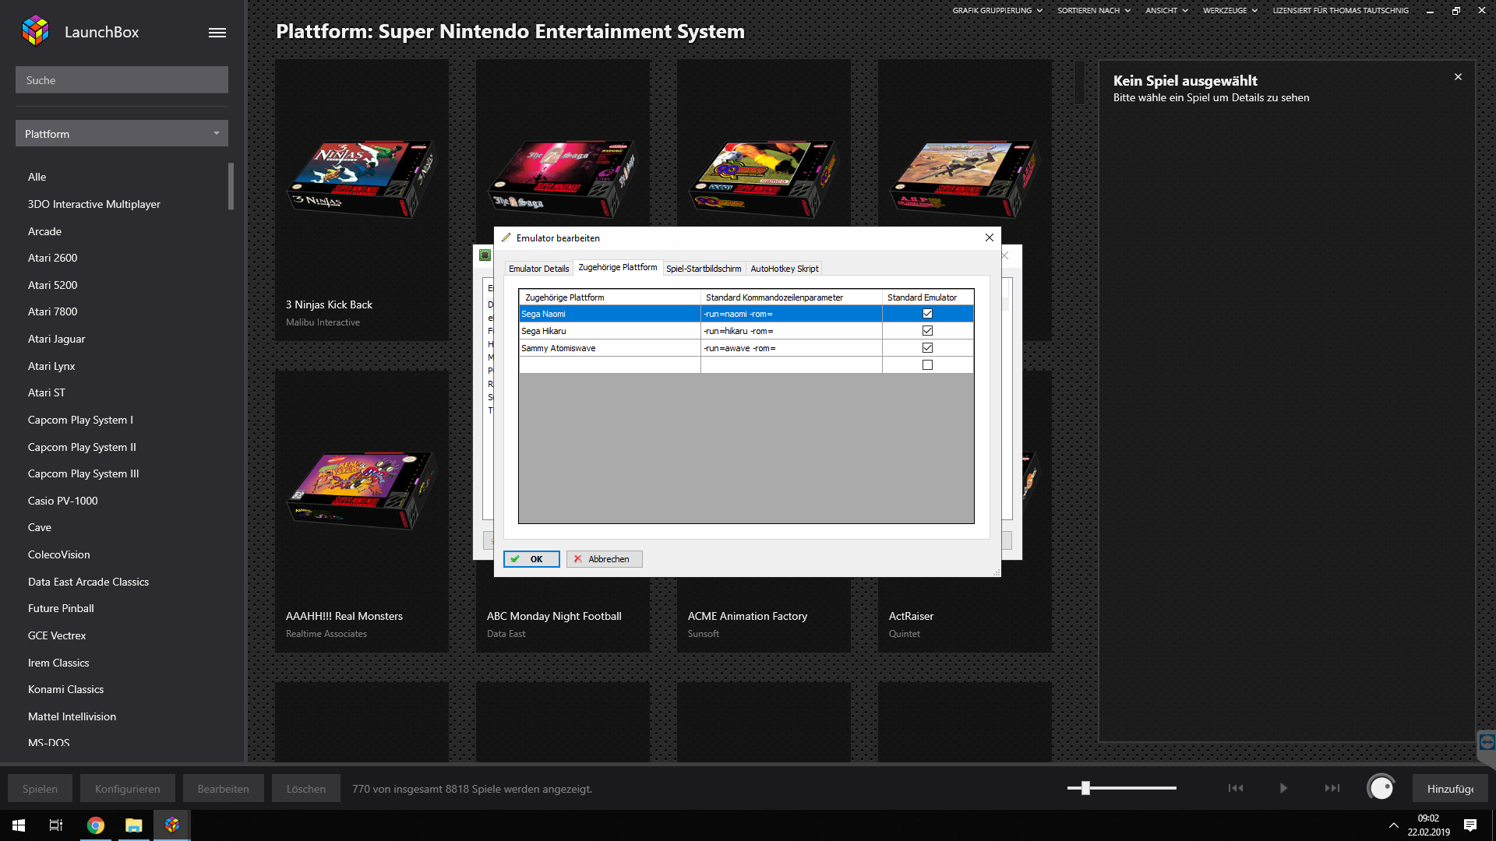Select Casio PV-1000 platform

pyautogui.click(x=63, y=501)
